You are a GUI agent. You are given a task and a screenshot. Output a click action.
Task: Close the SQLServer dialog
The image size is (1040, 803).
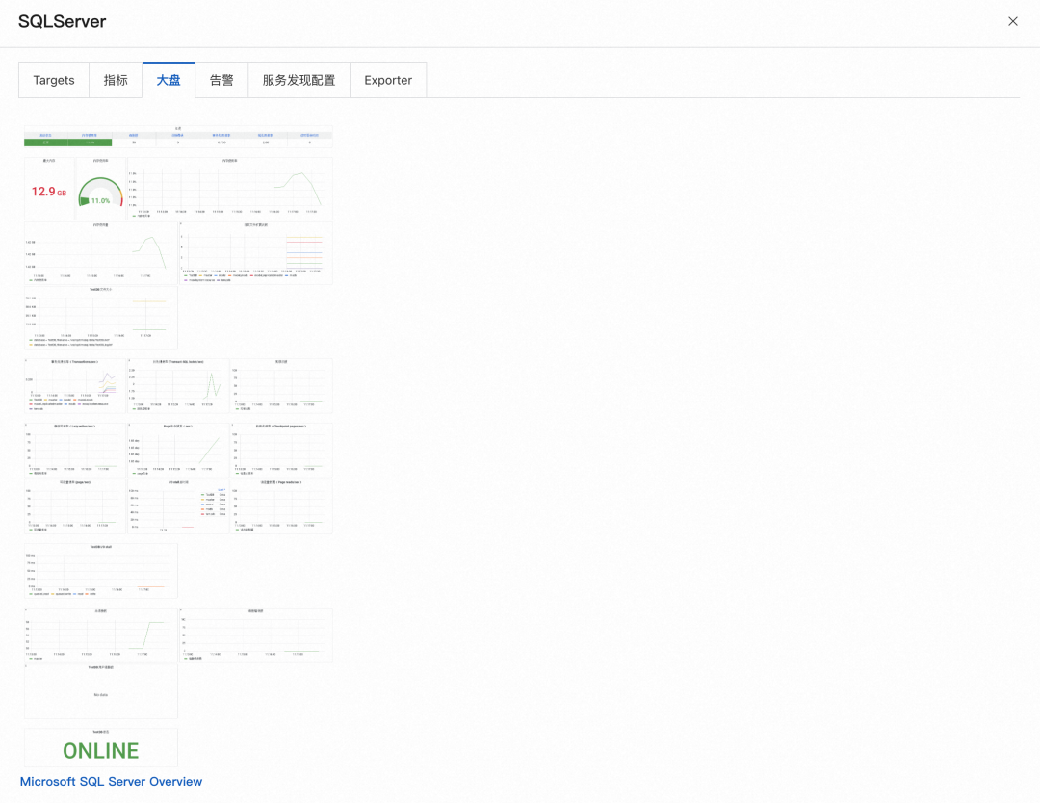coord(1013,20)
